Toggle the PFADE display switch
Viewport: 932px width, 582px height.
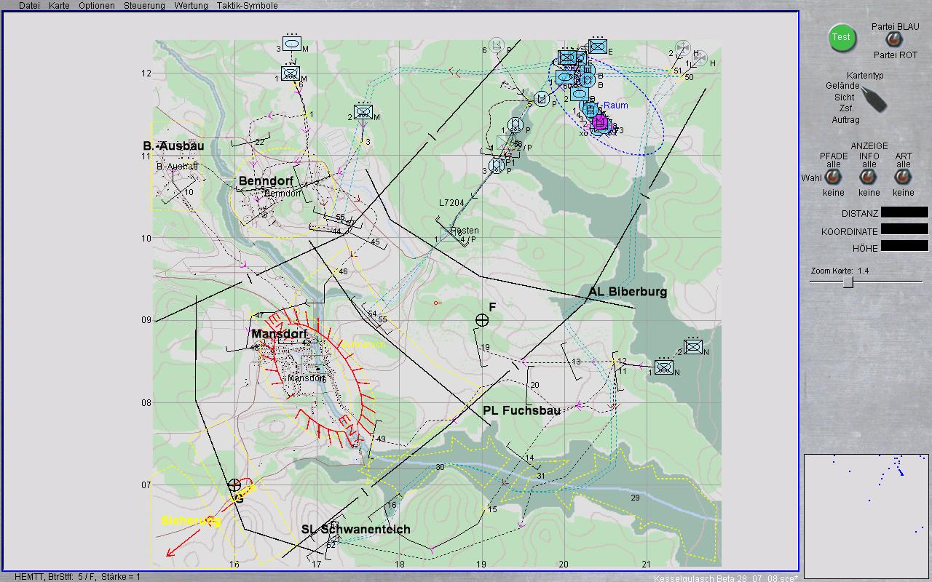coord(833,178)
